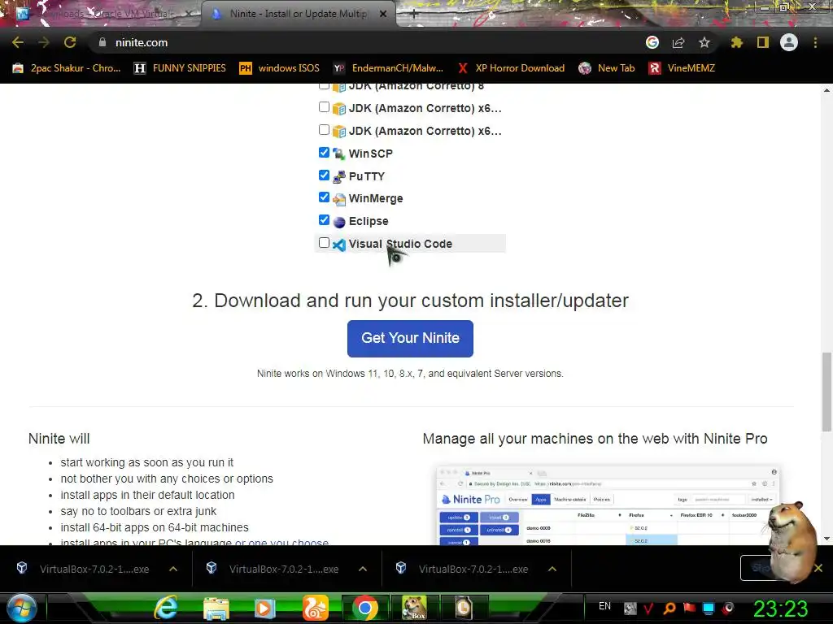Select the Eclipse label text
The image size is (833, 624).
[x=369, y=221]
